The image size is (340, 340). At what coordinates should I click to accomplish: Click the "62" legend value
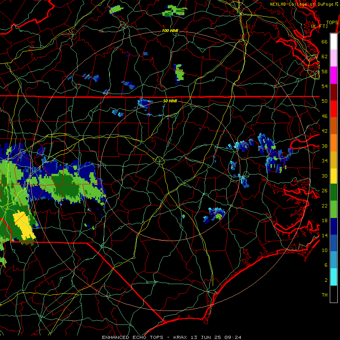[325, 57]
